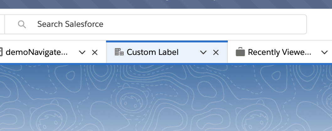The width and height of the screenshot is (332, 131).
Task: Click the demoNavigate tab's icon
Action: [x=1, y=52]
